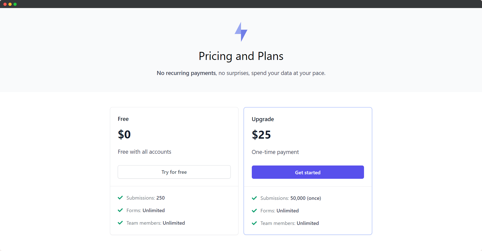The width and height of the screenshot is (482, 251).
Task: Select the Free plan title
Action: pos(123,119)
